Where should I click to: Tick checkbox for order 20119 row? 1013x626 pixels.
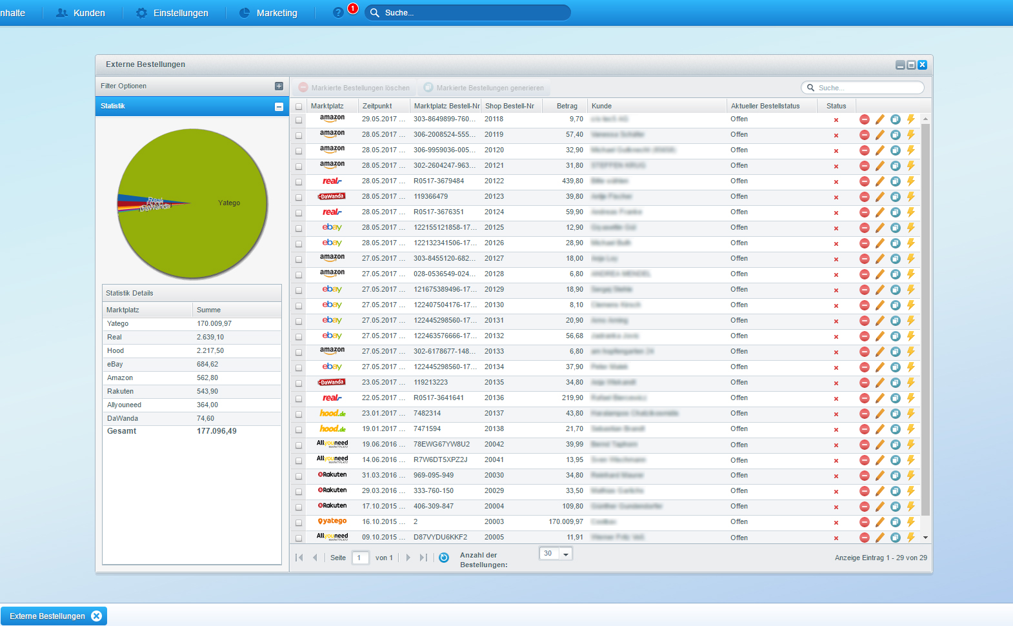[299, 136]
